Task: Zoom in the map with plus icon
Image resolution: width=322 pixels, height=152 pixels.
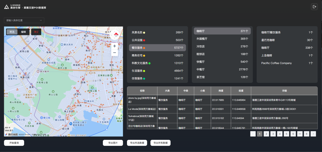Action: pos(114,46)
